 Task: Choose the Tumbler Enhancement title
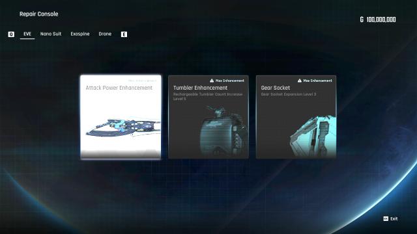pos(200,88)
